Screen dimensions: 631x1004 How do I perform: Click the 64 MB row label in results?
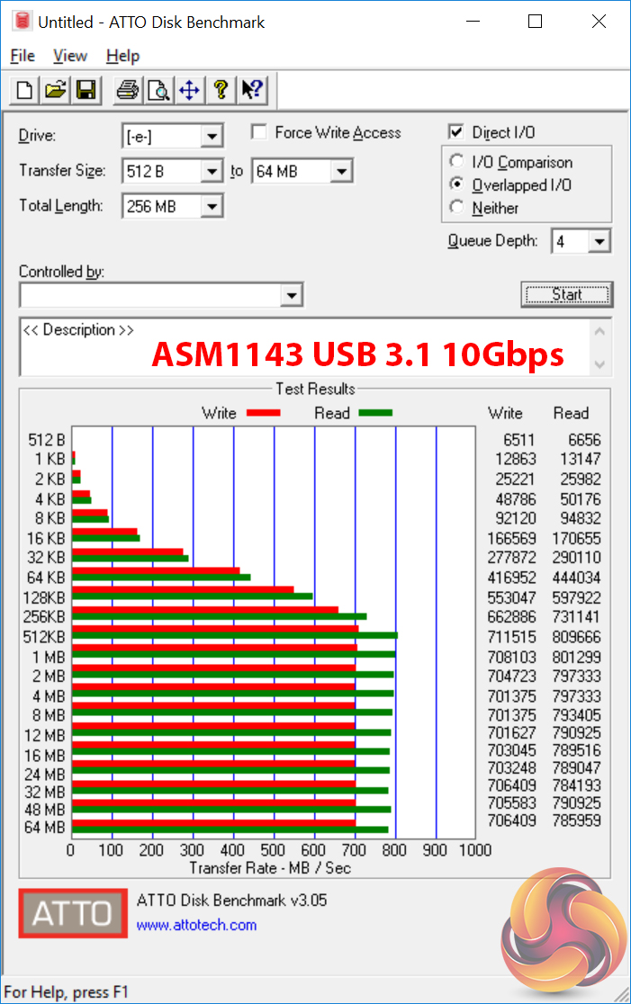coord(45,828)
